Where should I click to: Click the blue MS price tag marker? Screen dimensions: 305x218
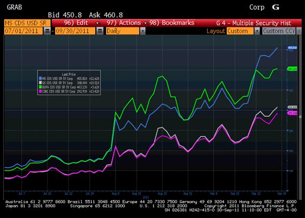tap(292, 48)
